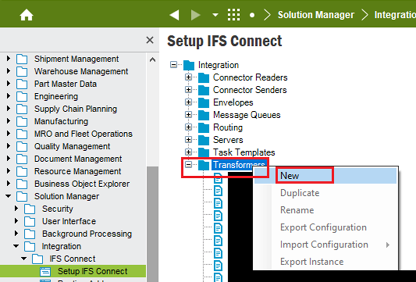Screen dimensions: 416x282
Task: Click the navigator vertical scrollbar thumb
Action: pos(152,224)
